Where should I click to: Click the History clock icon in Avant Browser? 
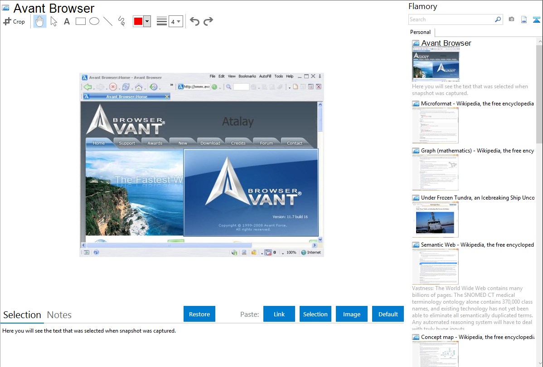click(153, 87)
